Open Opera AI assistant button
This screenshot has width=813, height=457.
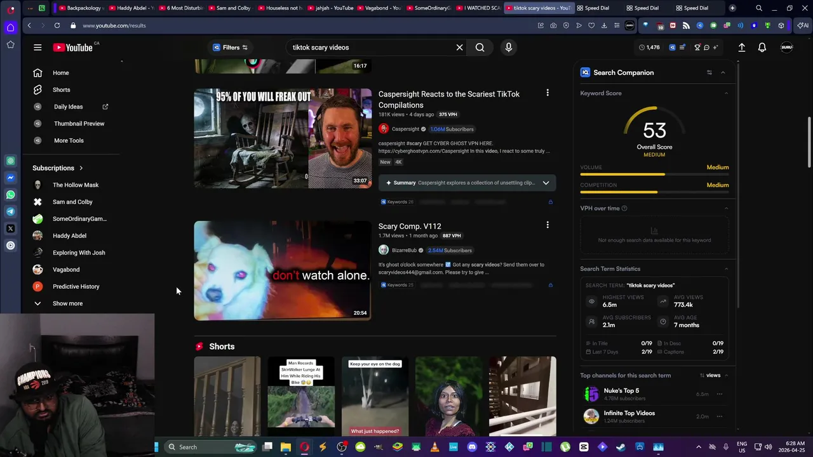point(803,25)
